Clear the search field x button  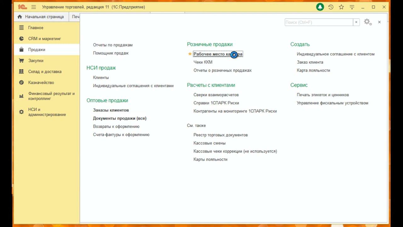pos(356,22)
